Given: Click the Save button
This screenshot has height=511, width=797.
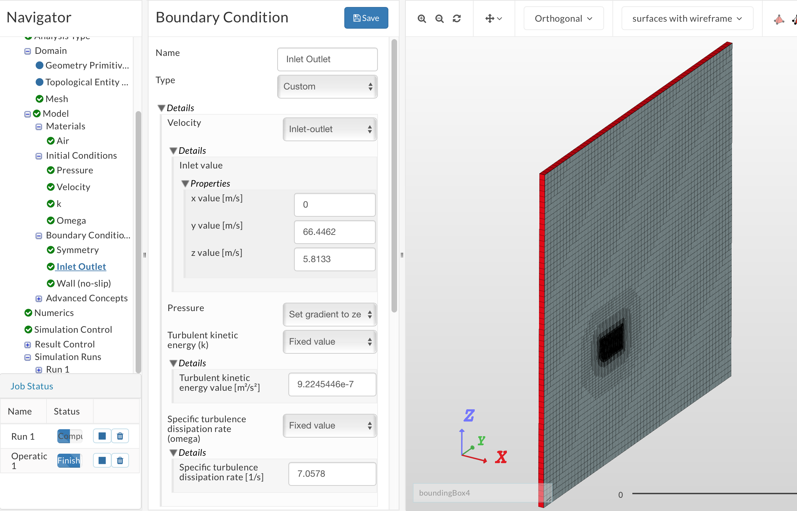Looking at the screenshot, I should point(366,18).
